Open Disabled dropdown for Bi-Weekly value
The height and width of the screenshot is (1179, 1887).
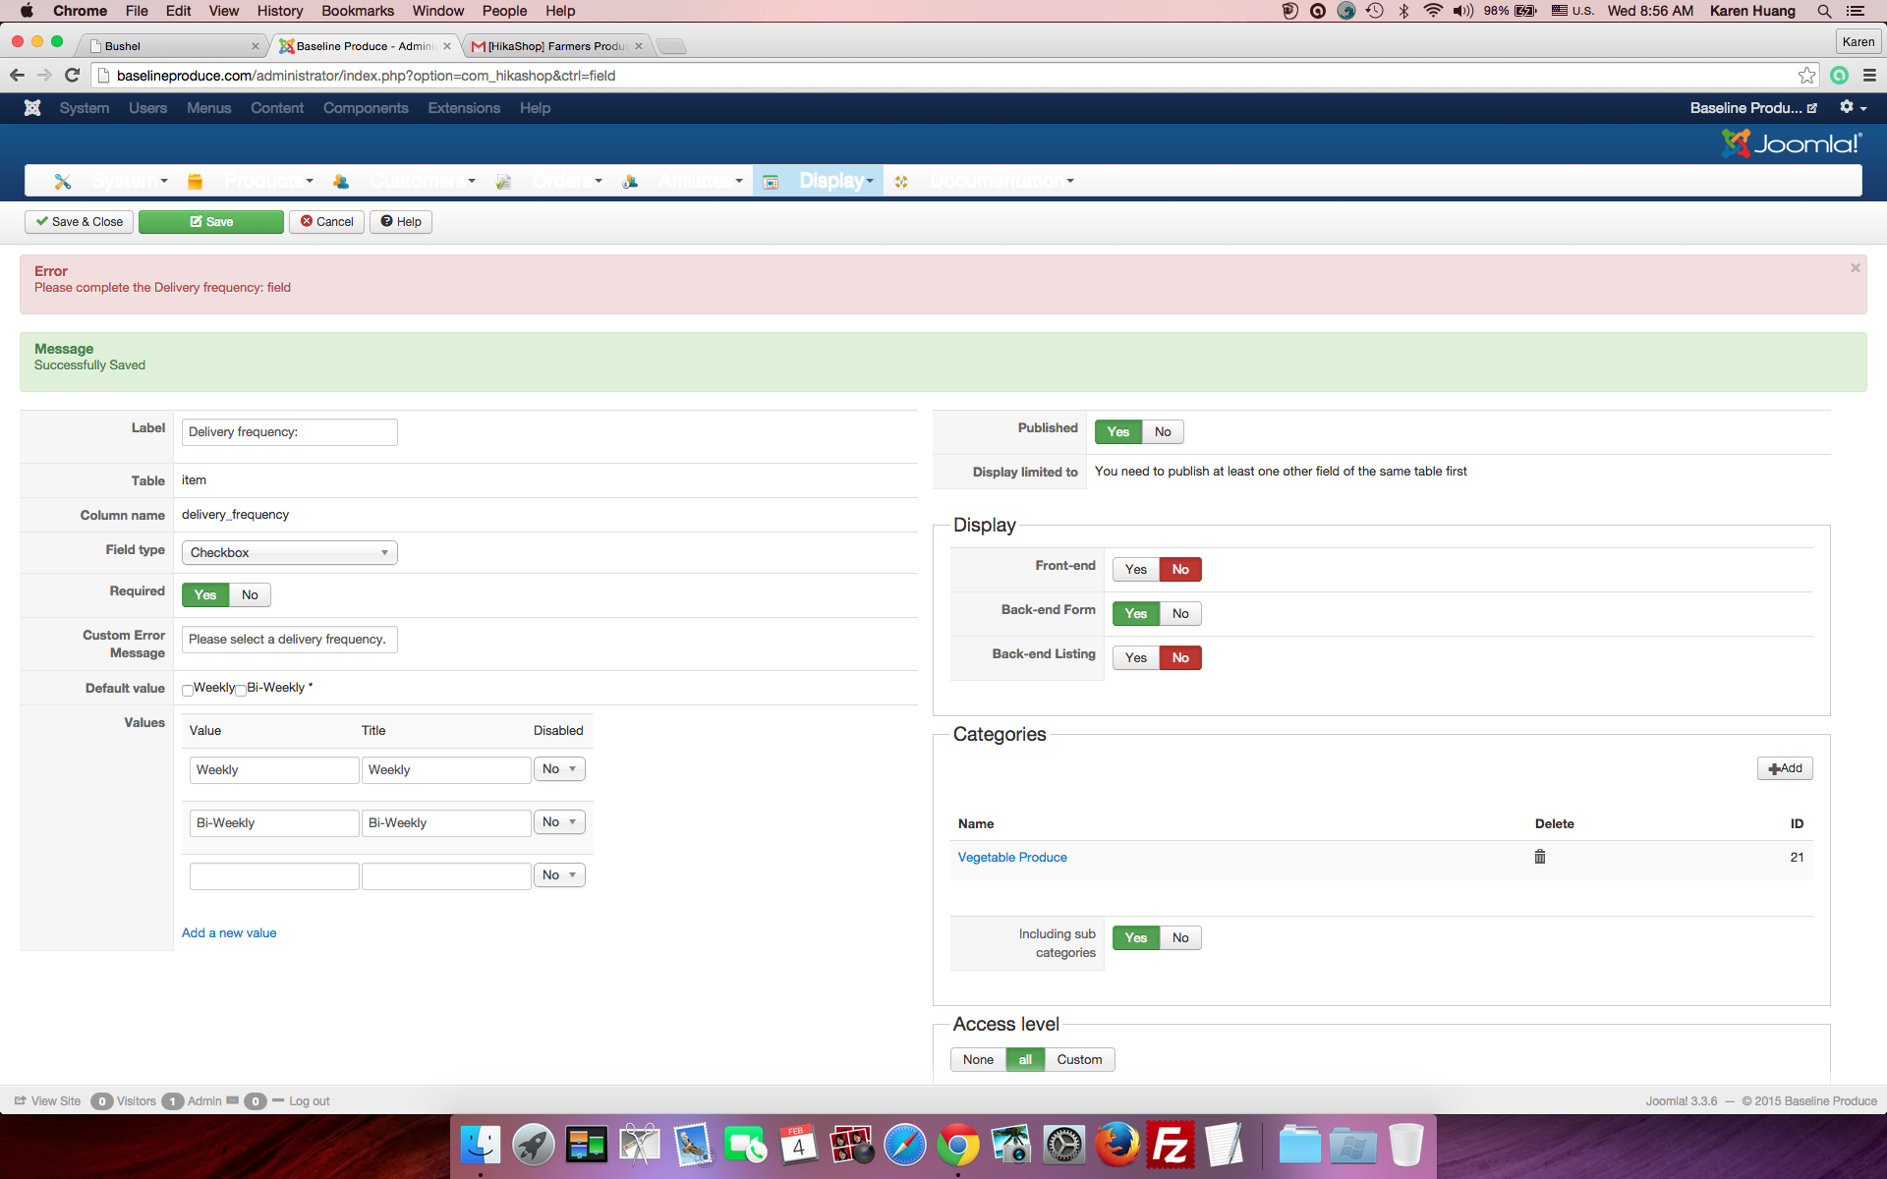[x=559, y=822]
